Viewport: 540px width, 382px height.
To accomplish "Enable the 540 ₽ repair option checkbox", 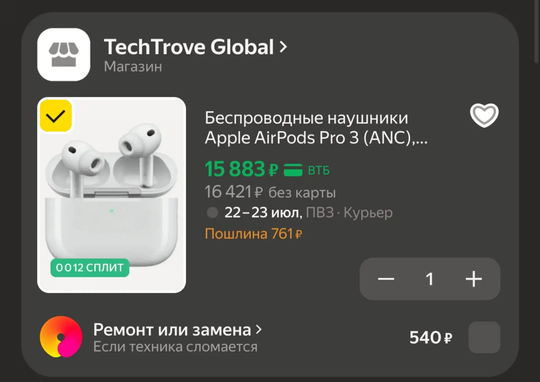I will (484, 337).
